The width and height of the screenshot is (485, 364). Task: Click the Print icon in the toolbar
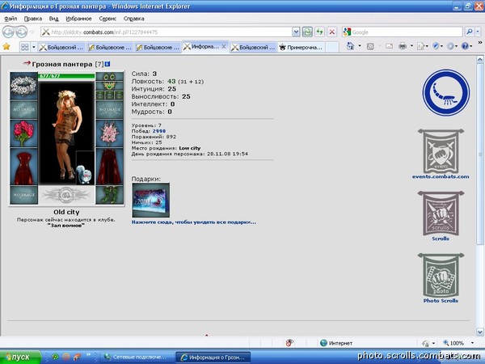403,46
